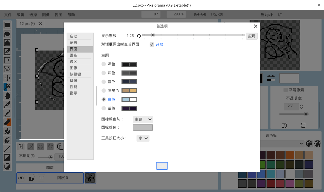
Task: Click the add new layer icon
Action: point(21,147)
